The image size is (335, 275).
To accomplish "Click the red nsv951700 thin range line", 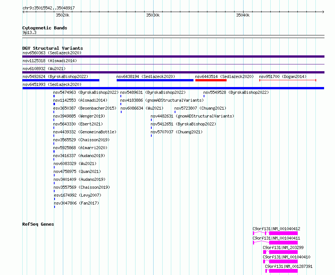I will [x=288, y=80].
